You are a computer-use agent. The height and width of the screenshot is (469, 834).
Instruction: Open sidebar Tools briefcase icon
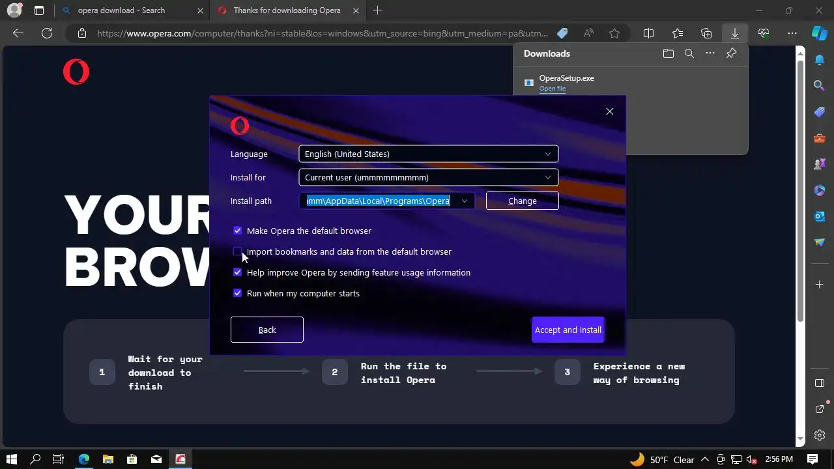[820, 138]
